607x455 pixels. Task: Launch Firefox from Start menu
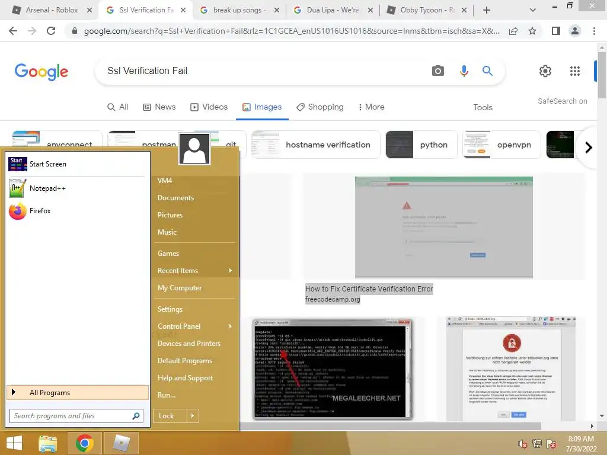coord(78,211)
